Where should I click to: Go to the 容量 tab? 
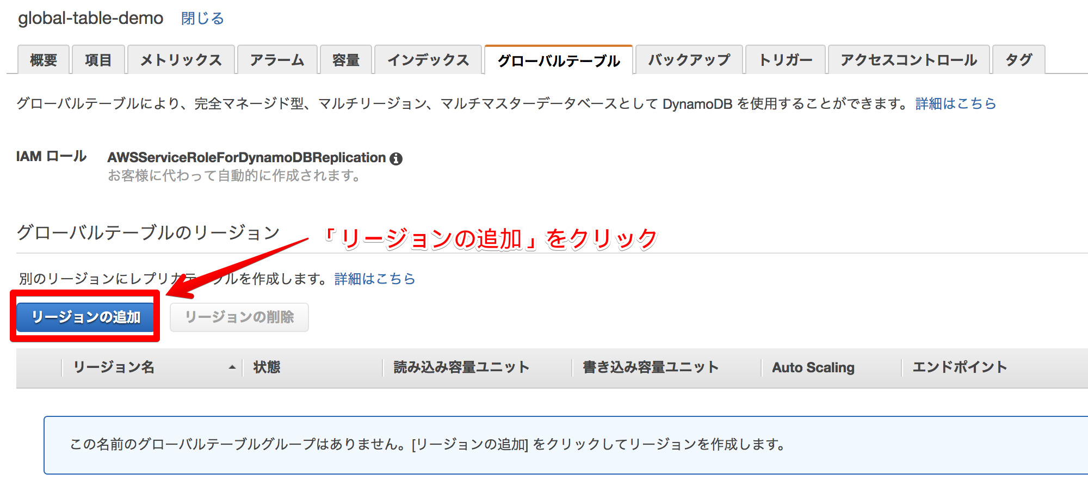coord(346,60)
